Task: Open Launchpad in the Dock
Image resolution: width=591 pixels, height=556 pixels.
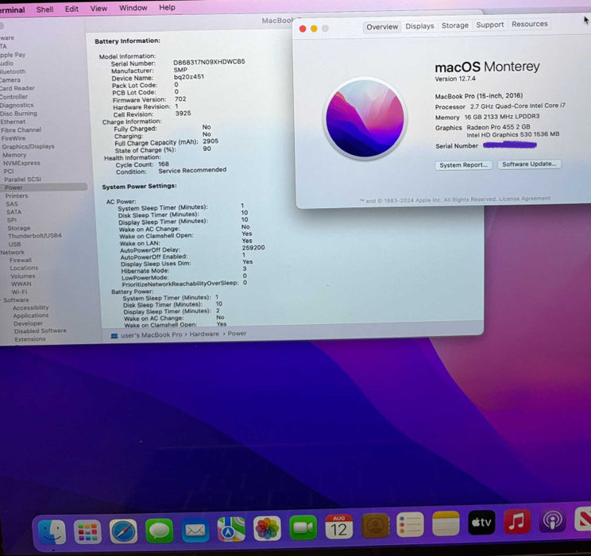Action: coord(87,531)
